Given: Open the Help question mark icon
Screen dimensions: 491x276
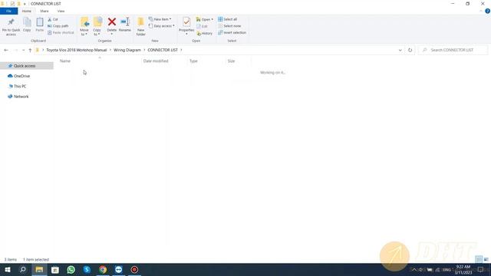Looking at the screenshot, I should tap(487, 11).
